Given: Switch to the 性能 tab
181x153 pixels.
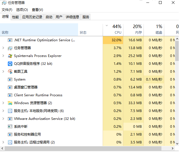Looking at the screenshot, I should coord(15,17).
